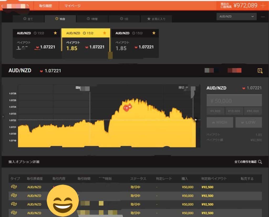Image resolution: width=269 pixels, height=217 pixels.
Task: Open the 取引履歴 menu item
Action: pyautogui.click(x=45, y=6)
